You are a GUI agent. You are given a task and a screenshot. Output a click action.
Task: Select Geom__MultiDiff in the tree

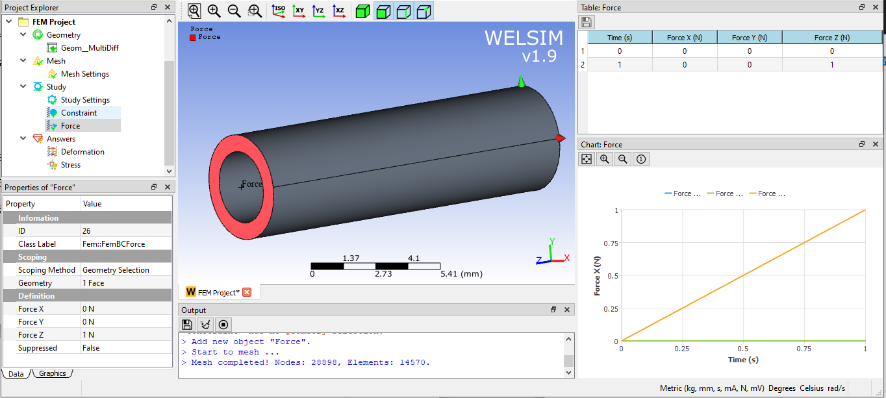click(x=90, y=47)
